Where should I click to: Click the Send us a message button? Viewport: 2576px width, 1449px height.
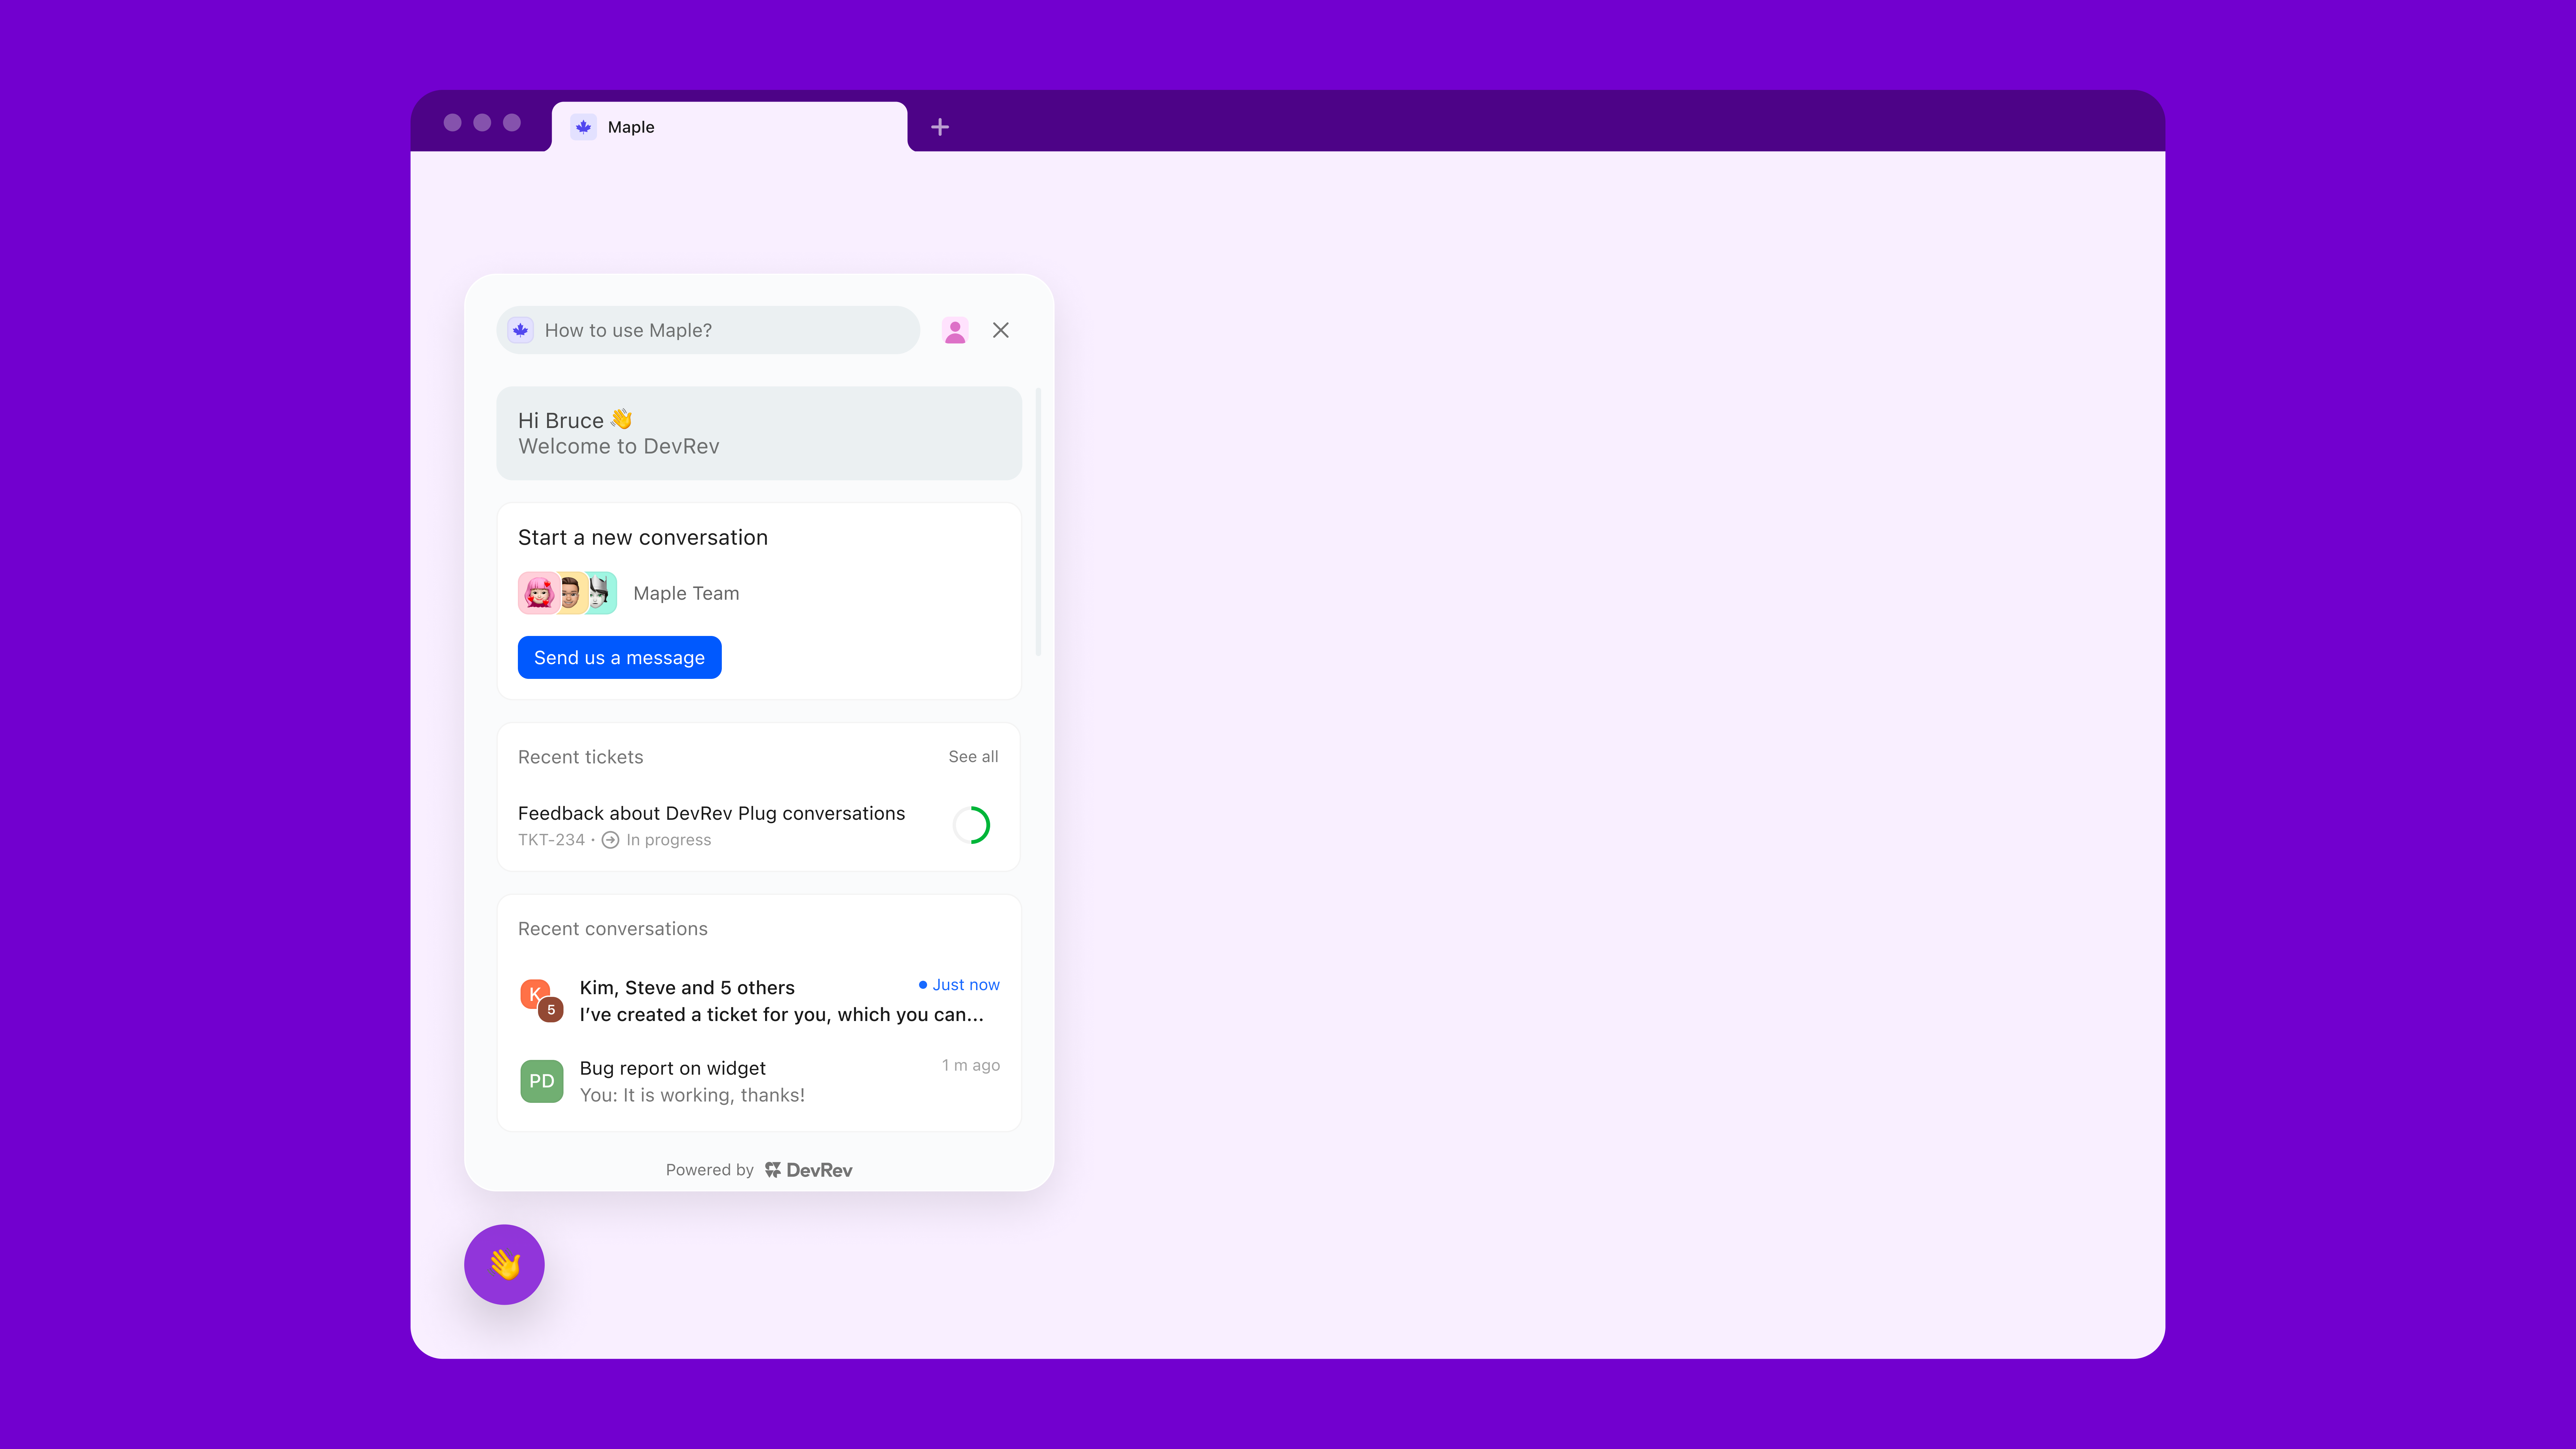(619, 656)
